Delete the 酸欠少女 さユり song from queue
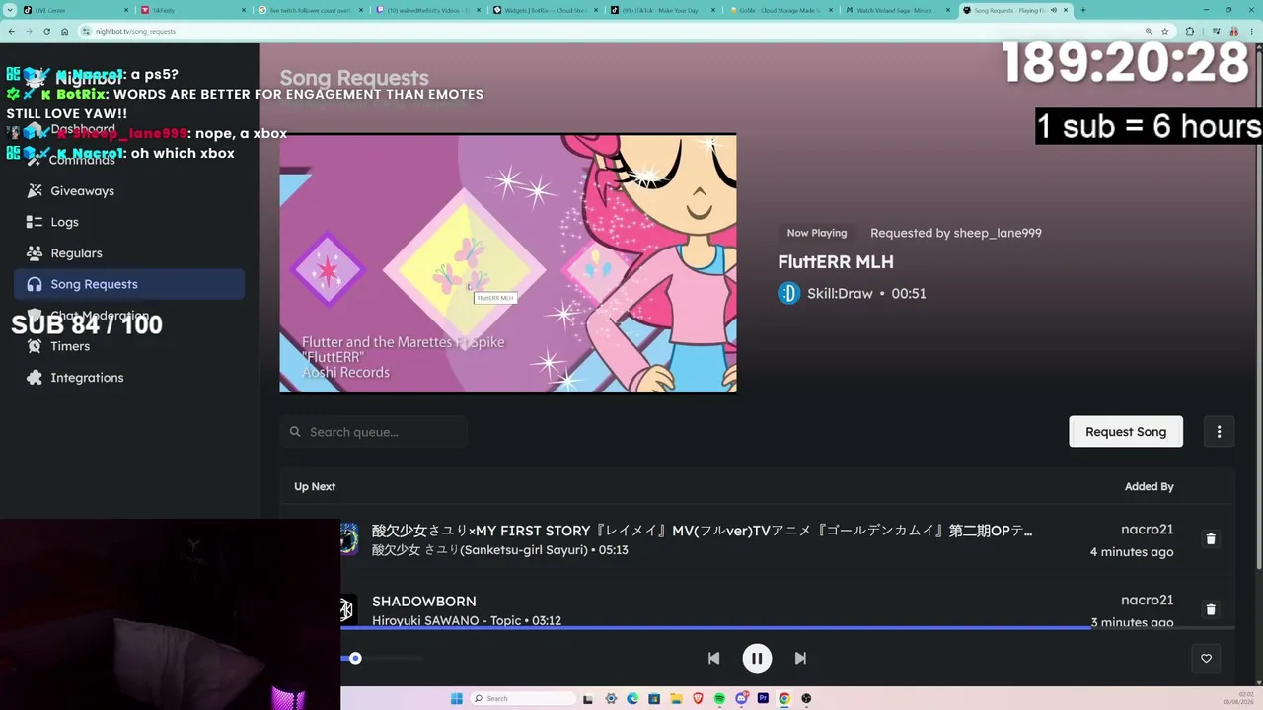 (1211, 539)
